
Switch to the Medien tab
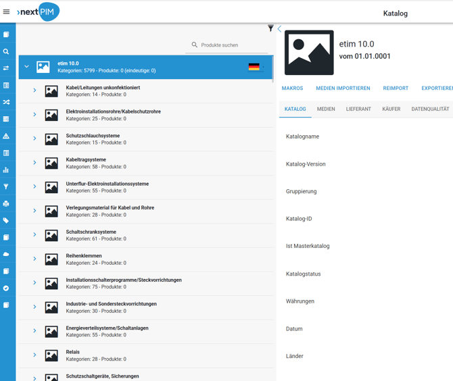click(326, 109)
